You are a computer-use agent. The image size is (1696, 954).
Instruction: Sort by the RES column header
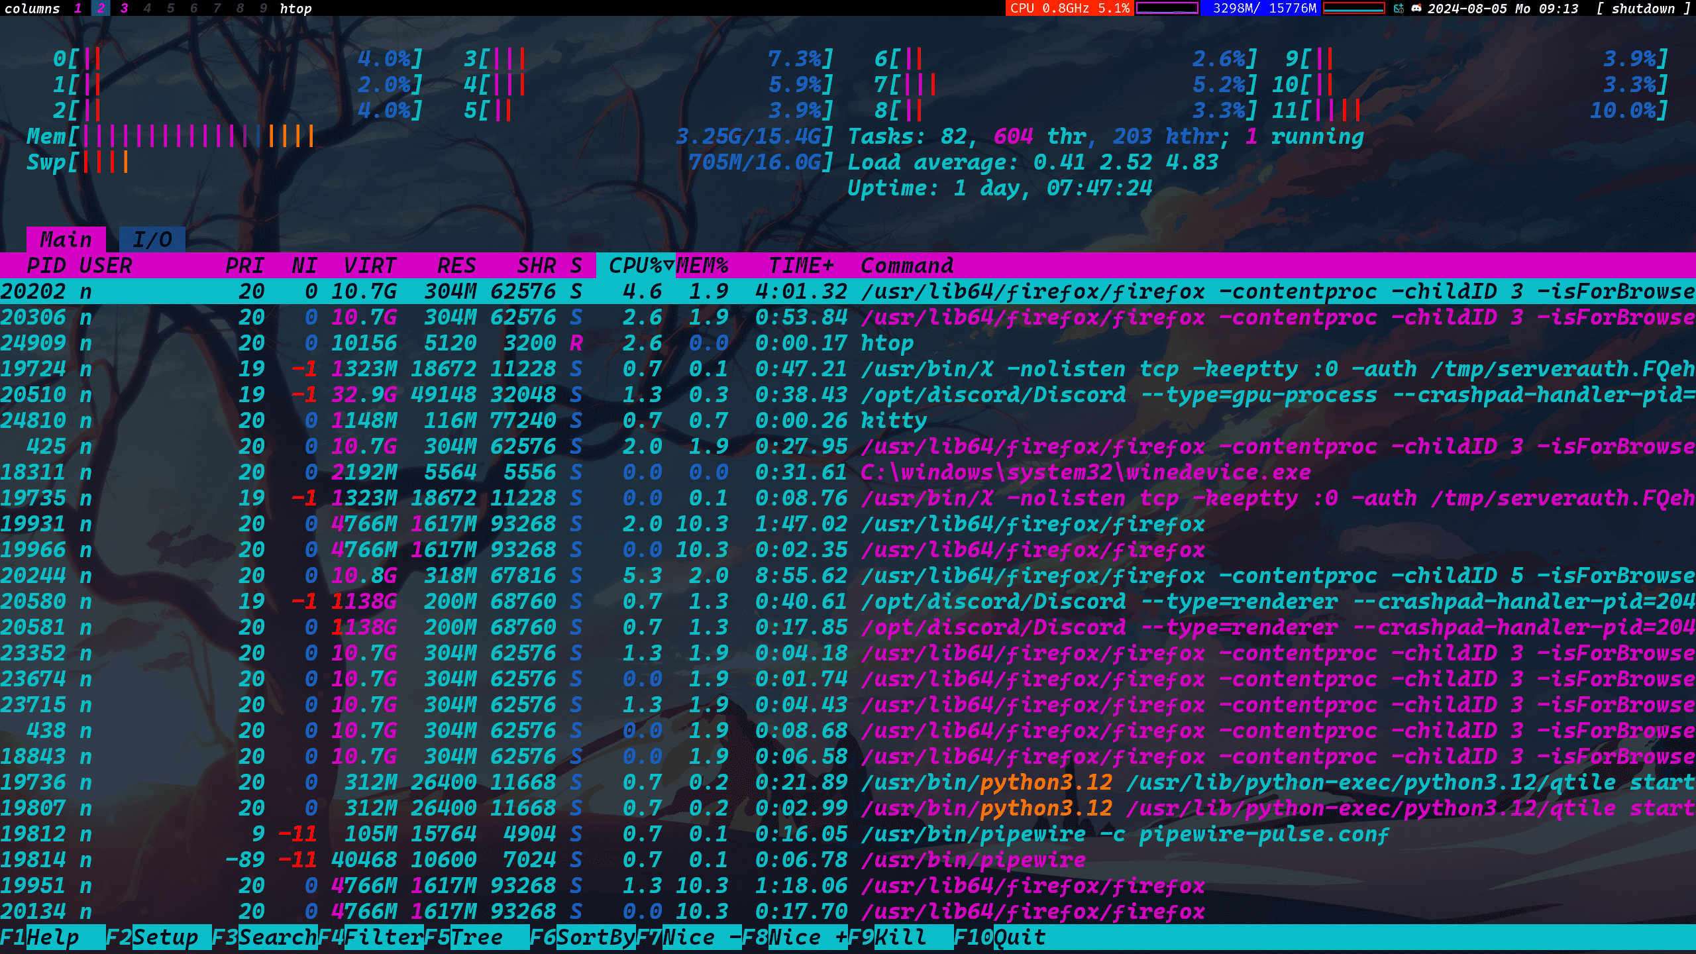tap(457, 266)
